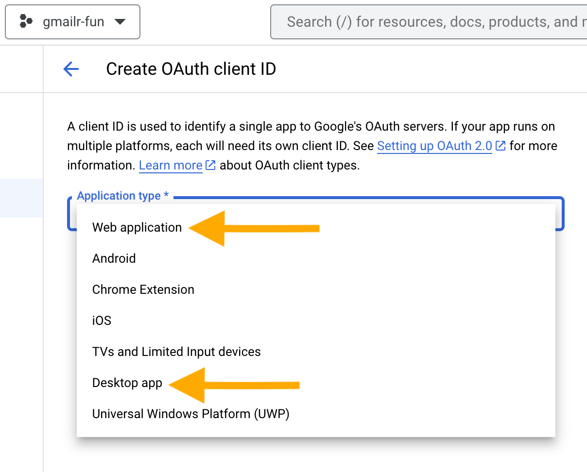The height and width of the screenshot is (472, 587).
Task: Click the Create OAuth client ID page heading
Action: (x=190, y=69)
